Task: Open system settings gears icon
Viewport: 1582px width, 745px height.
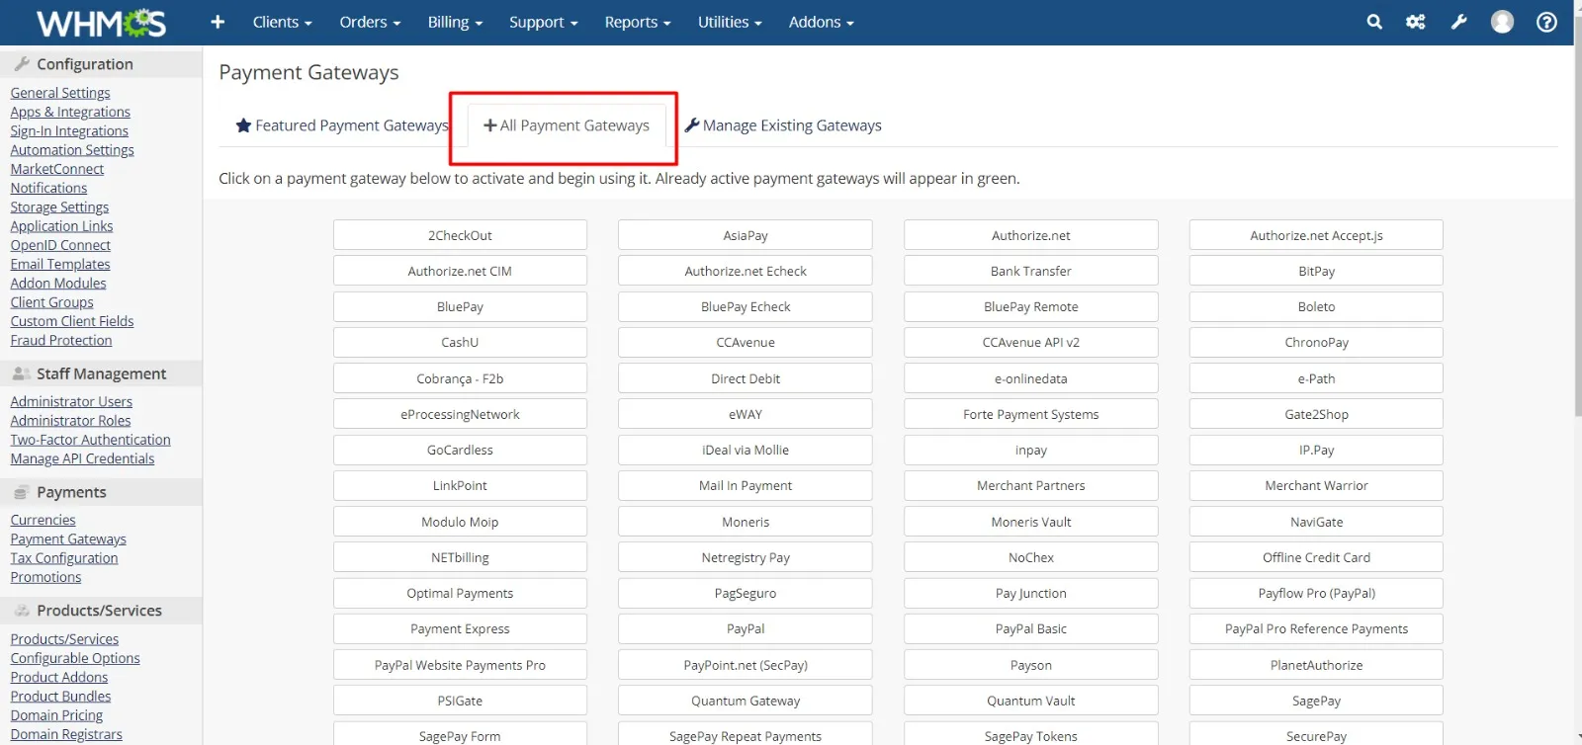Action: 1416,22
